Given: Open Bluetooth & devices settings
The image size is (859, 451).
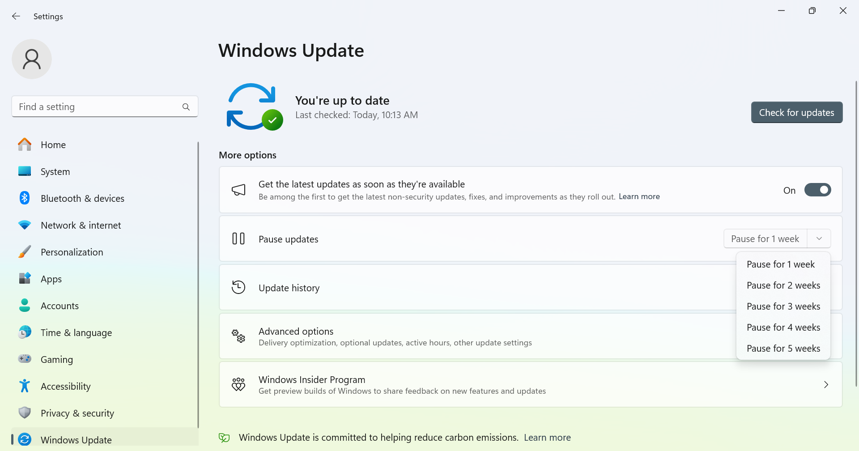Looking at the screenshot, I should coord(104,198).
